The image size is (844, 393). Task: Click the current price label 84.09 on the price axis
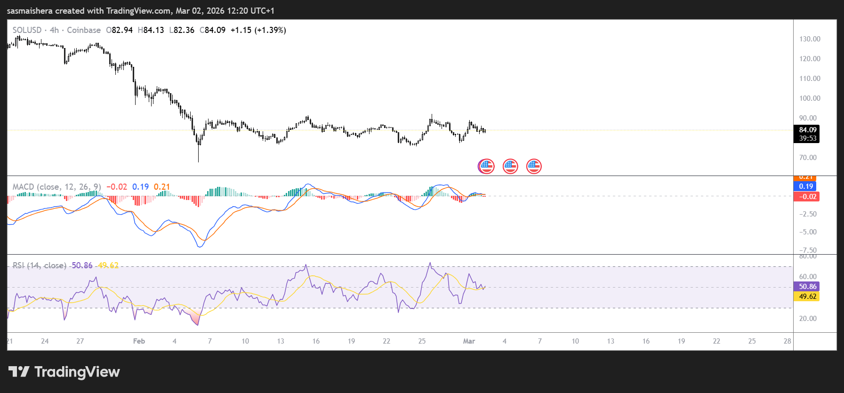point(807,130)
